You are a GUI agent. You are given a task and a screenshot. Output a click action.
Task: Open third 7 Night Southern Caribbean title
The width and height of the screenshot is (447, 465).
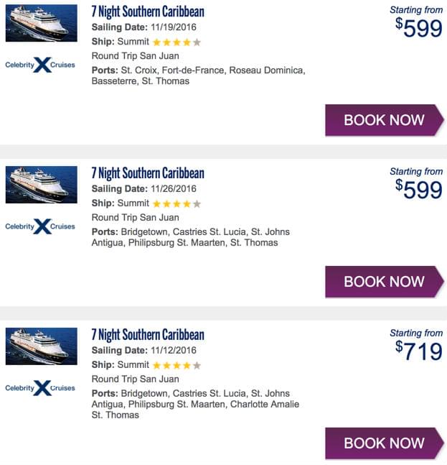148,335
